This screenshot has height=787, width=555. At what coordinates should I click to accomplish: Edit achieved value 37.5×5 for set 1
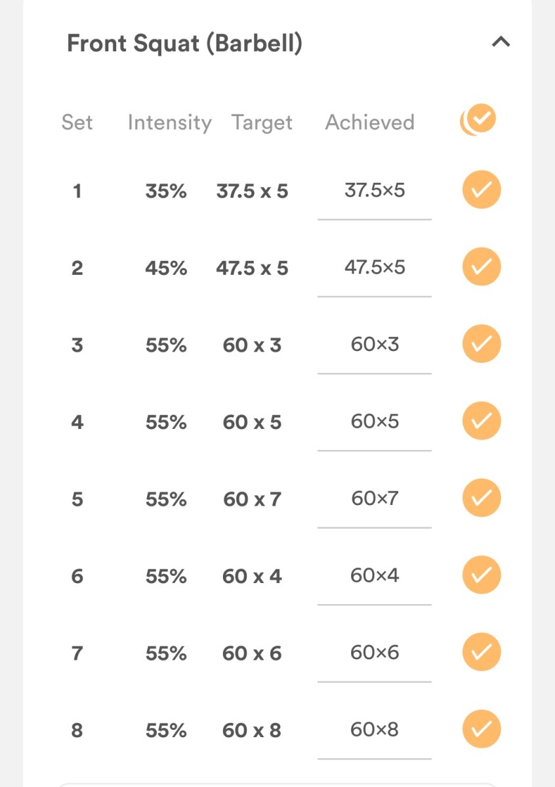click(x=375, y=191)
